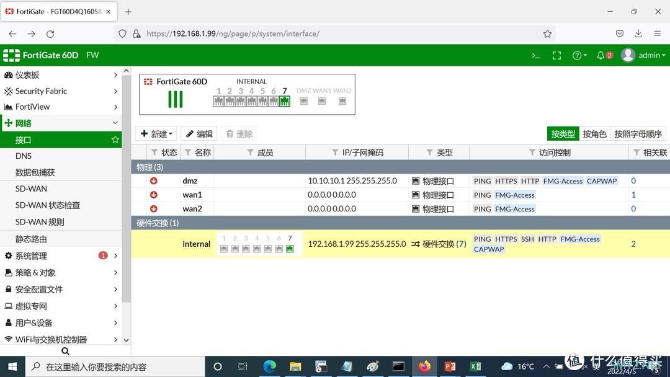
Task: Expand 安全配置文件 menu
Action: (x=61, y=289)
